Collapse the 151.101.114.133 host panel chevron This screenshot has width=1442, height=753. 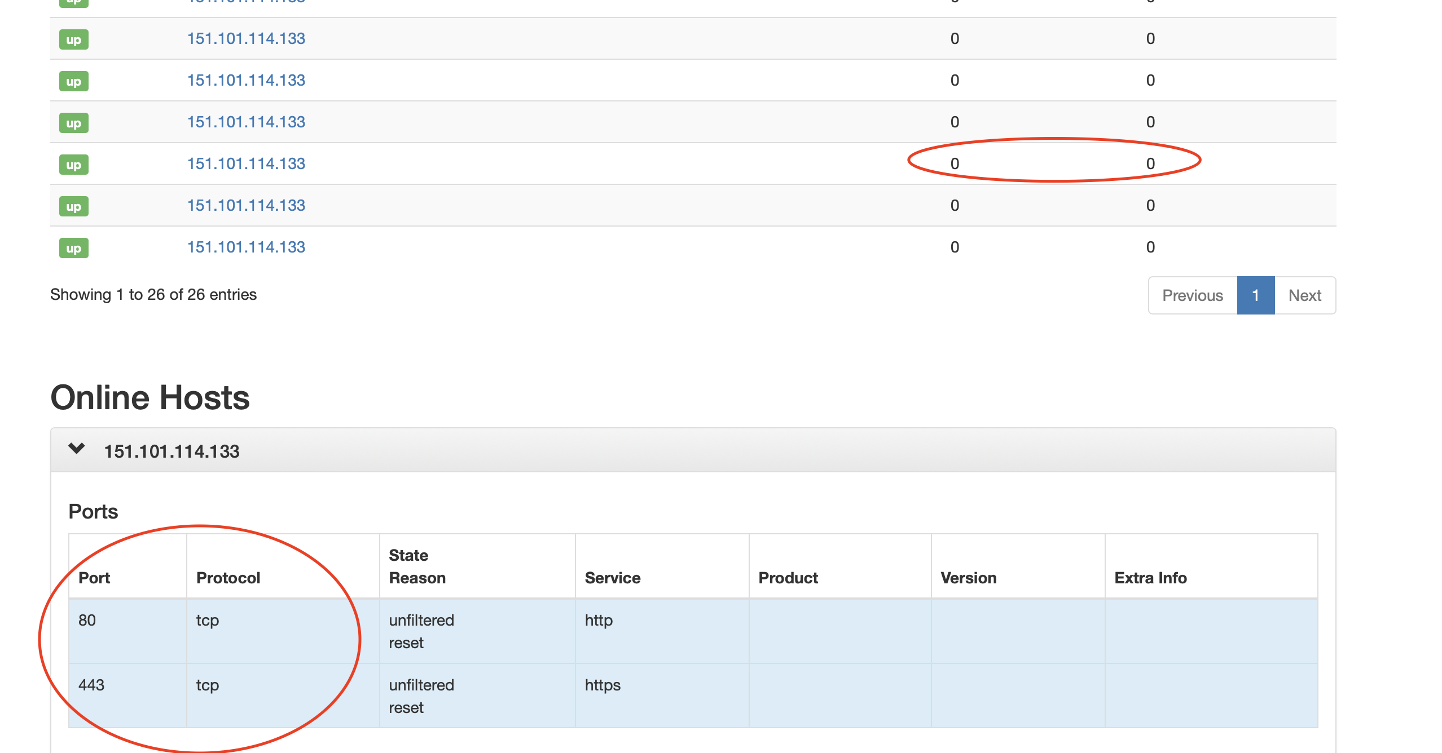(77, 449)
